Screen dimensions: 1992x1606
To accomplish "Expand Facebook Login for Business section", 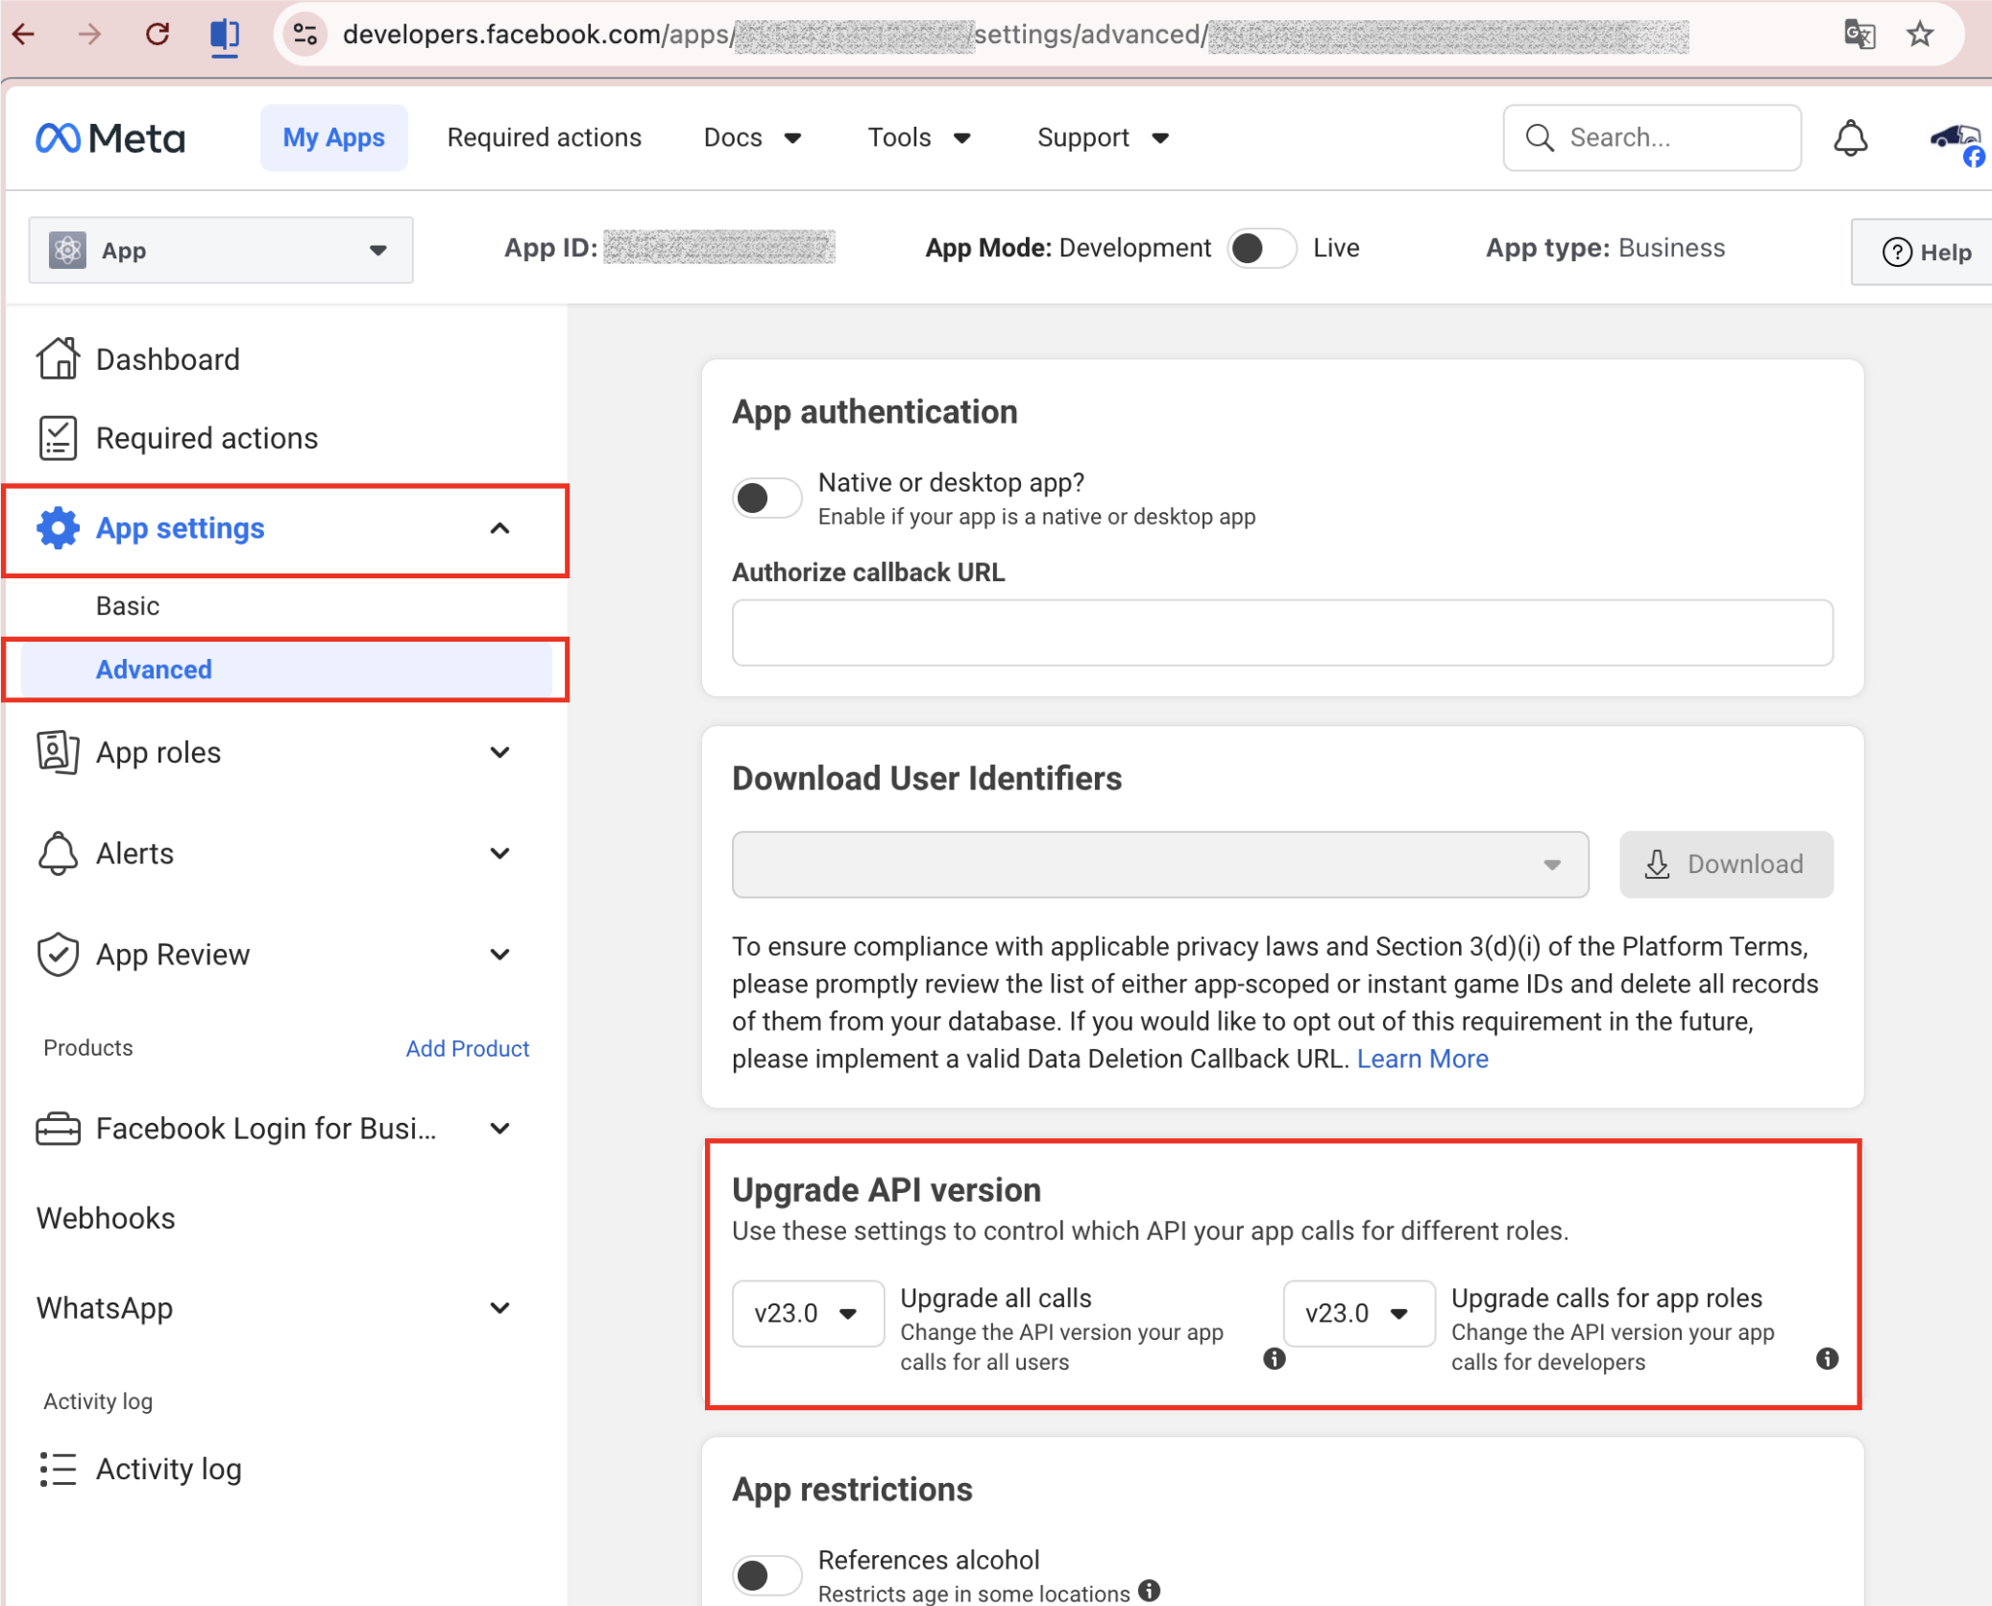I will click(x=499, y=1129).
